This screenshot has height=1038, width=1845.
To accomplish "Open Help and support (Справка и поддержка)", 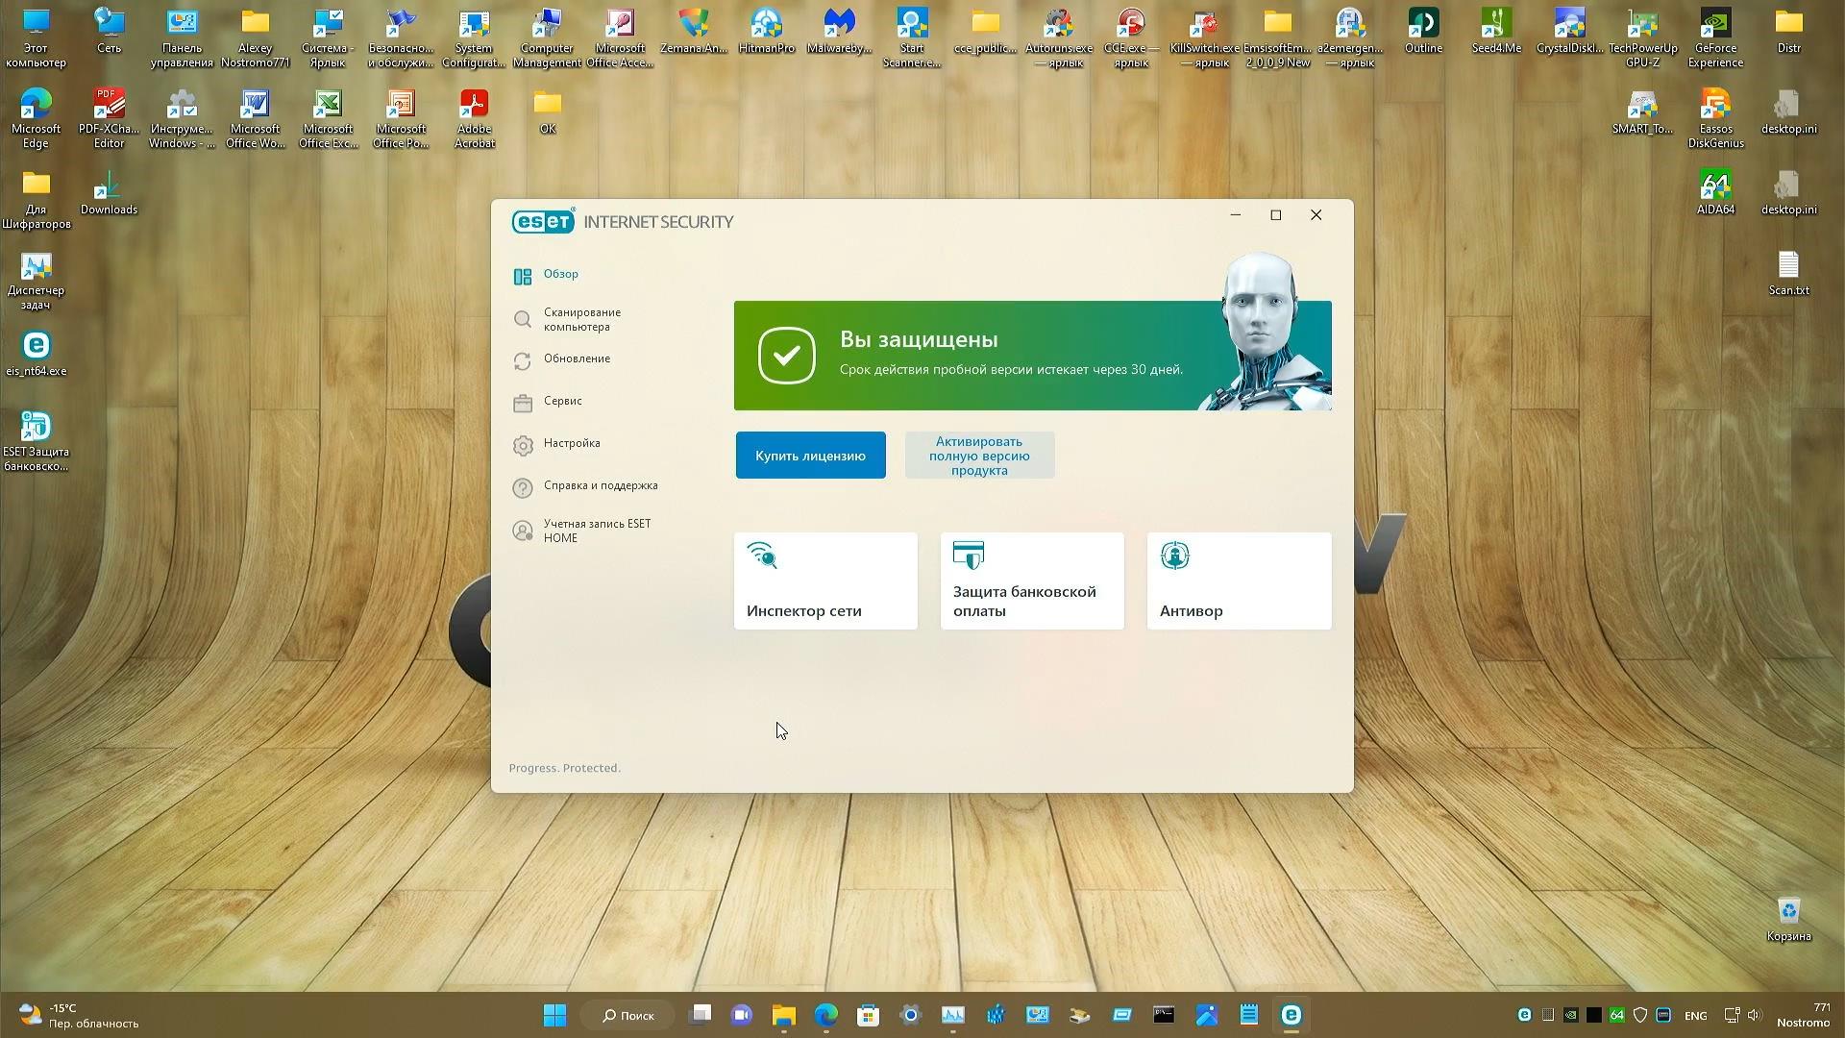I will tap(600, 486).
